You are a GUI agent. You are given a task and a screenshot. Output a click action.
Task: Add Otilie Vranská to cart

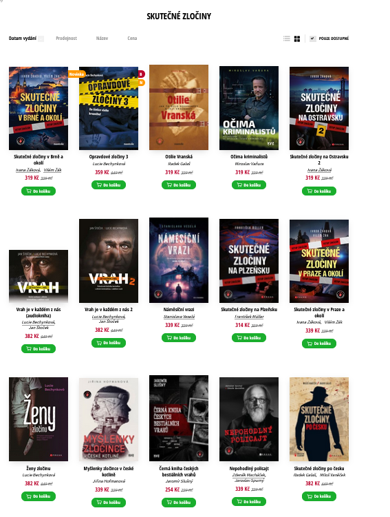point(179,185)
